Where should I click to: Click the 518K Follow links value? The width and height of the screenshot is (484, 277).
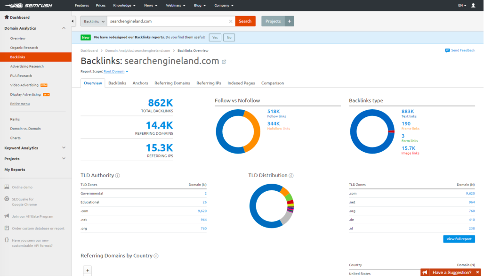tap(274, 112)
